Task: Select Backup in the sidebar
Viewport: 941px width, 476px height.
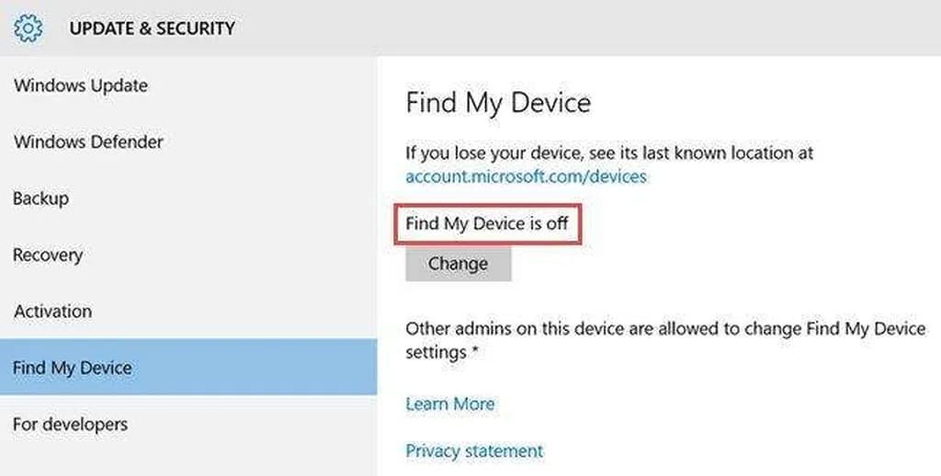Action: (40, 198)
